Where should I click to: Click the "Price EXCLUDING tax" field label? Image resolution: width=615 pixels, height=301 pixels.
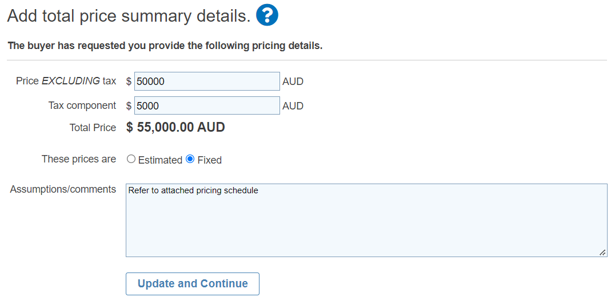66,81
